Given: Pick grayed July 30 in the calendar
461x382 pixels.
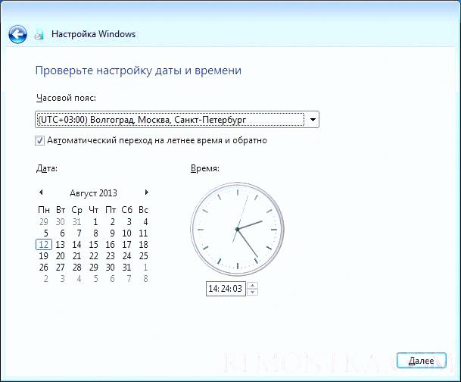Looking at the screenshot, I should tap(61, 222).
